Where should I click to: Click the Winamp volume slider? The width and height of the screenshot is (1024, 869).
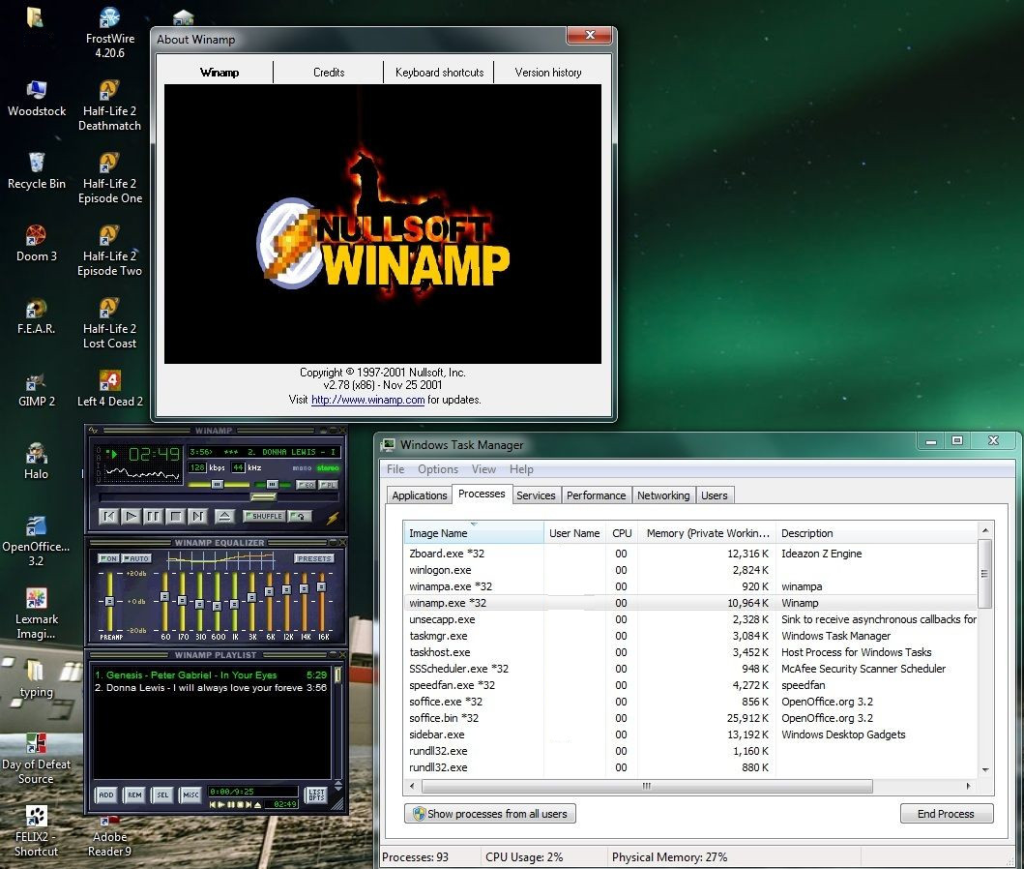pyautogui.click(x=218, y=484)
